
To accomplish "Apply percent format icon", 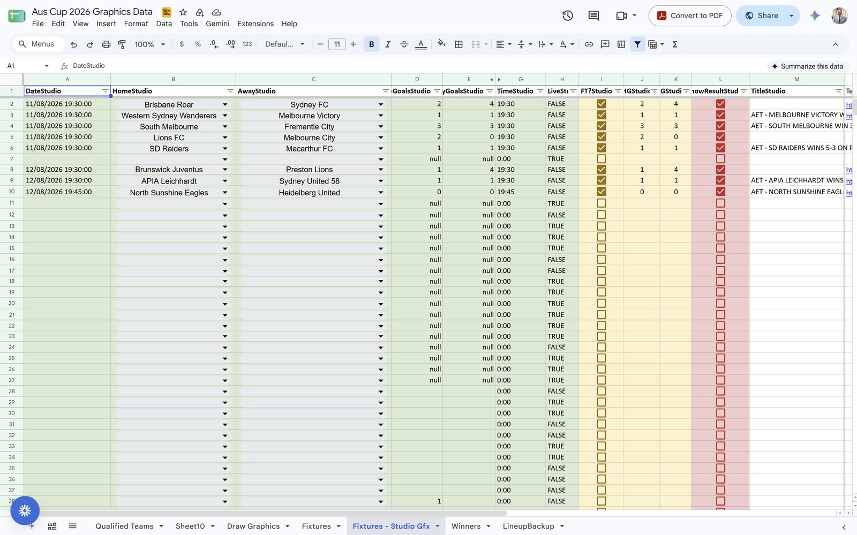I will 198,44.
